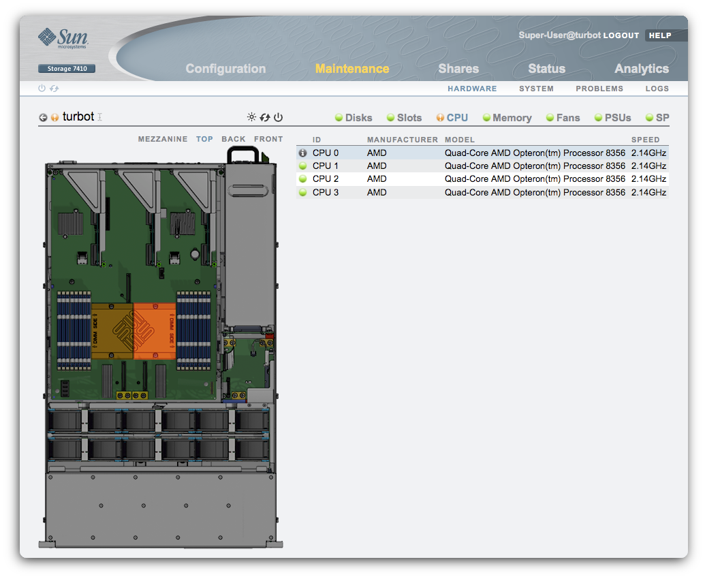This screenshot has width=705, height=579.
Task: Click the MODEL column header
Action: [460, 140]
